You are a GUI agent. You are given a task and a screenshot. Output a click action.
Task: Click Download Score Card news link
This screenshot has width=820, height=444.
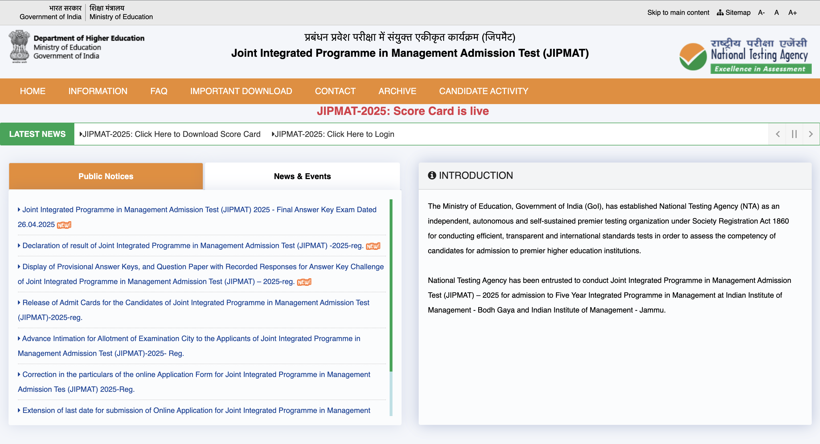click(170, 134)
